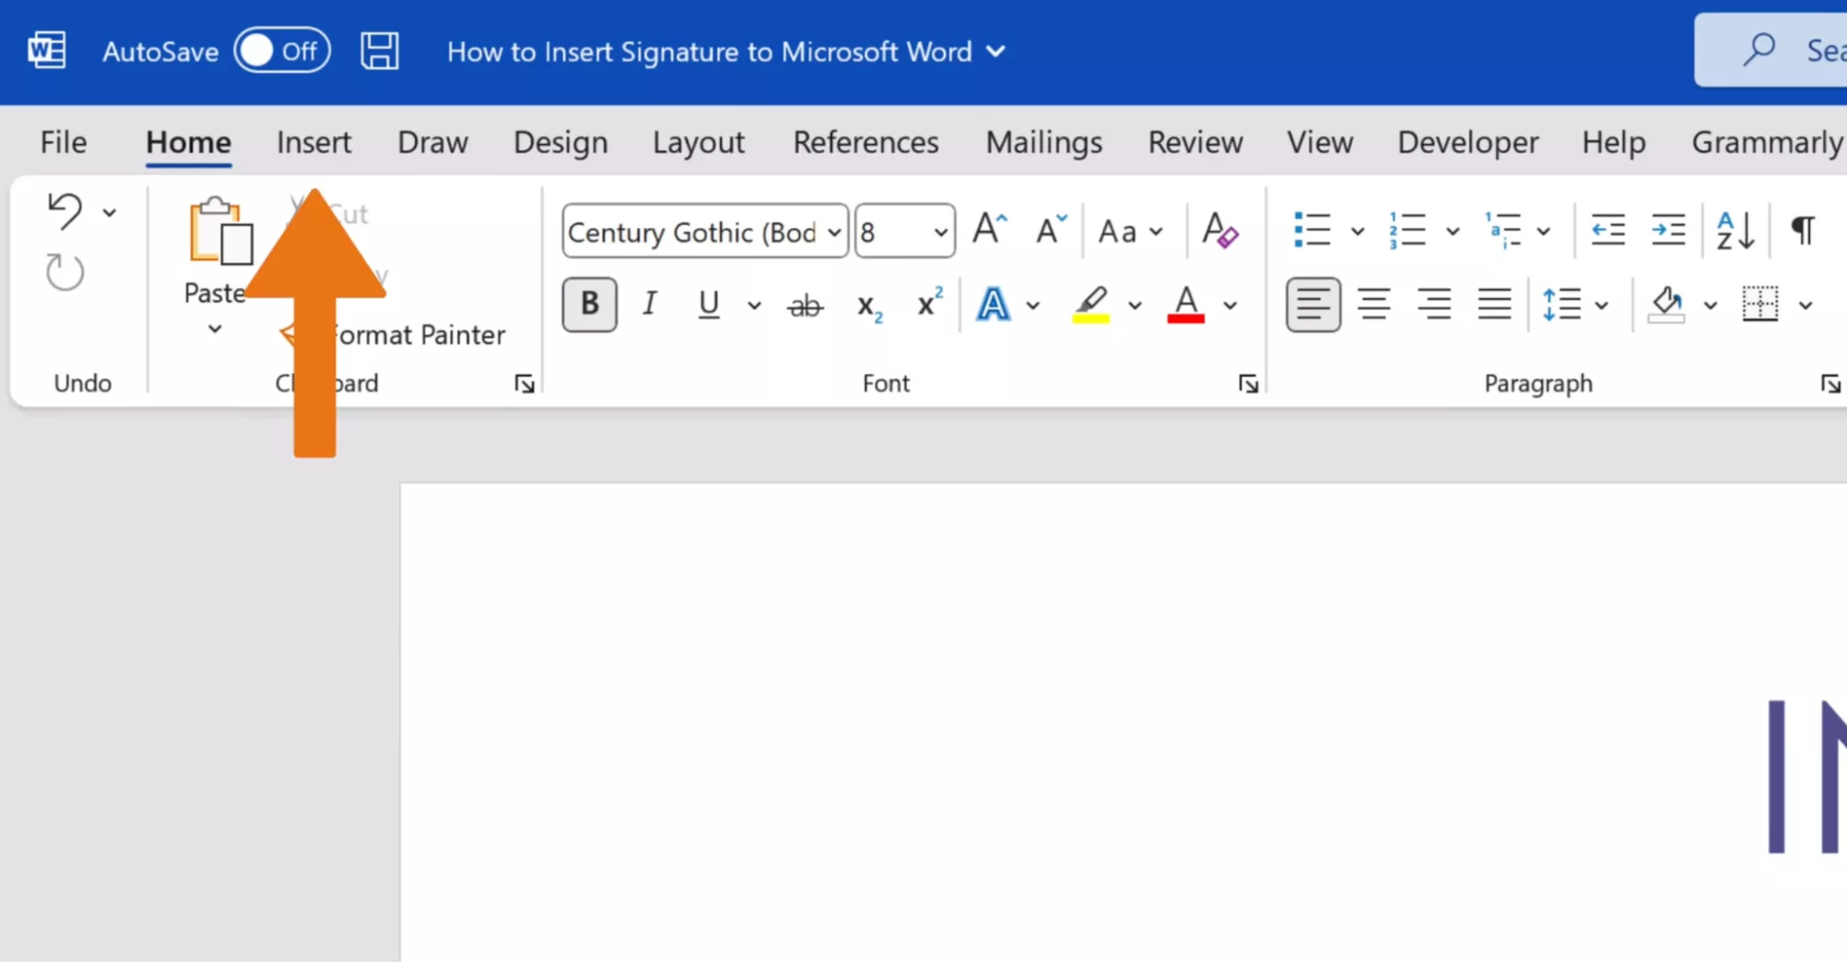Toggle bold formatting
Screen dimensions: 1847x963
pyautogui.click(x=589, y=304)
